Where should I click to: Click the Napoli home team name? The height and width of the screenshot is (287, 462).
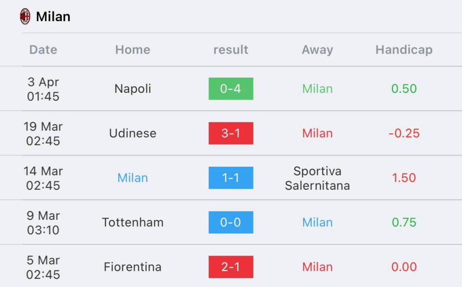click(133, 89)
